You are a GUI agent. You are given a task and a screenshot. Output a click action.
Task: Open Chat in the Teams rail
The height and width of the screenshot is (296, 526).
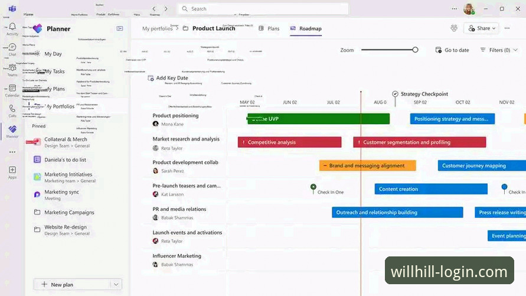[x=12, y=50]
